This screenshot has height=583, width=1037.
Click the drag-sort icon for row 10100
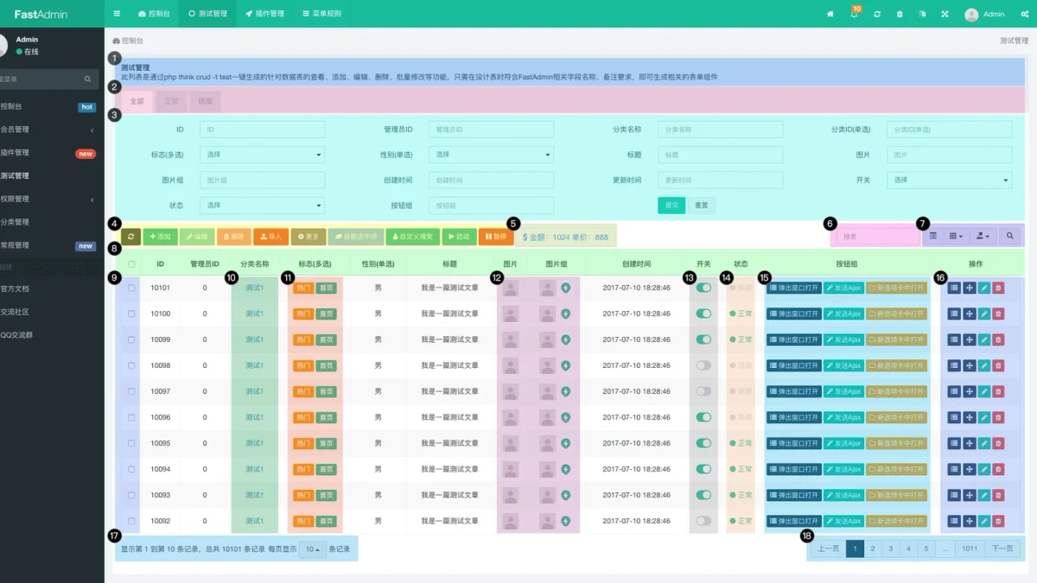click(x=969, y=314)
